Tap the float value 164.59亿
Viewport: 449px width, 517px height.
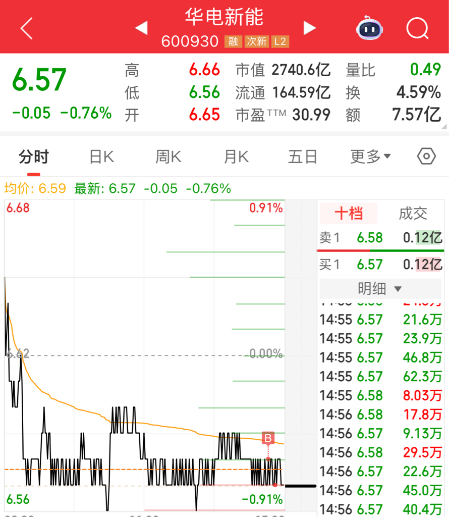pyautogui.click(x=301, y=92)
